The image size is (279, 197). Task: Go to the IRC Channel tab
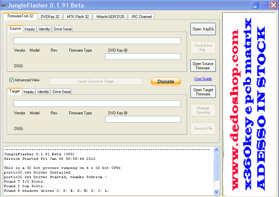click(x=141, y=16)
